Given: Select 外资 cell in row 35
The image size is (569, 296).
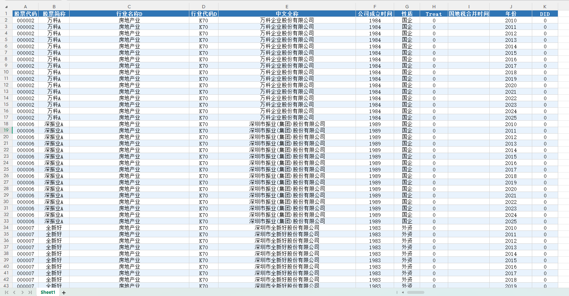Looking at the screenshot, I should pyautogui.click(x=407, y=234).
